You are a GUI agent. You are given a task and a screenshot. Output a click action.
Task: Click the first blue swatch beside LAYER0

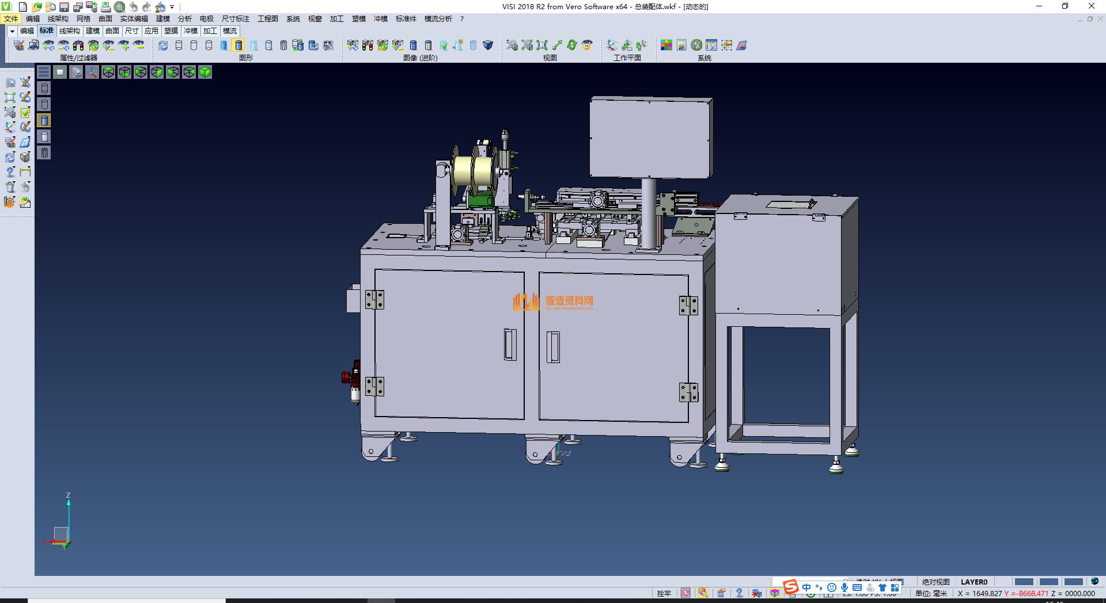pyautogui.click(x=1024, y=582)
